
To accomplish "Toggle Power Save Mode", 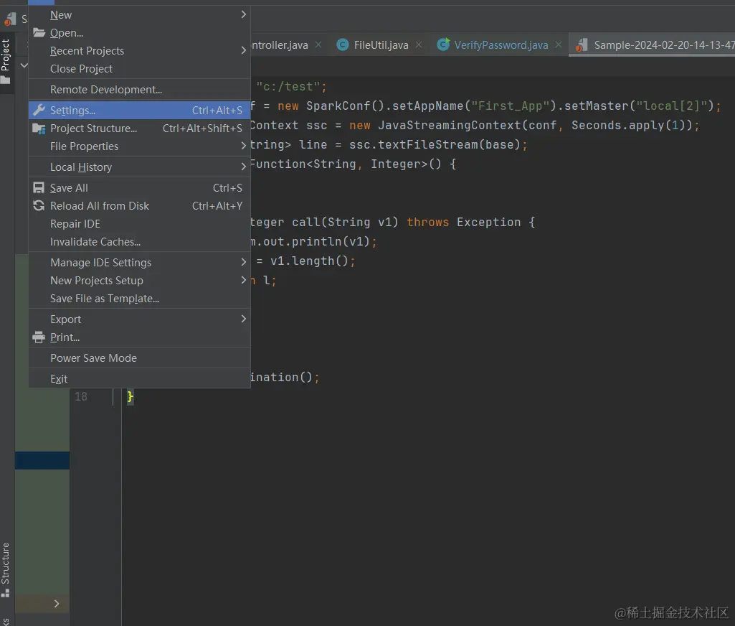I will (x=139, y=358).
